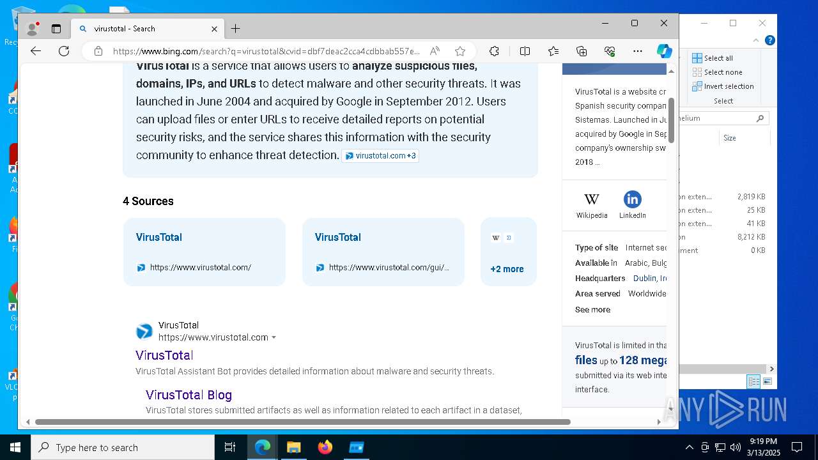This screenshot has width=818, height=460.
Task: Go back with the back arrow
Action: (x=36, y=51)
